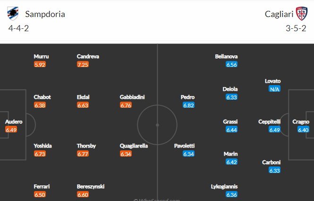The image size is (314, 201).
Task: Click Thorsby's 6.77 rating badge
Action: pos(83,154)
